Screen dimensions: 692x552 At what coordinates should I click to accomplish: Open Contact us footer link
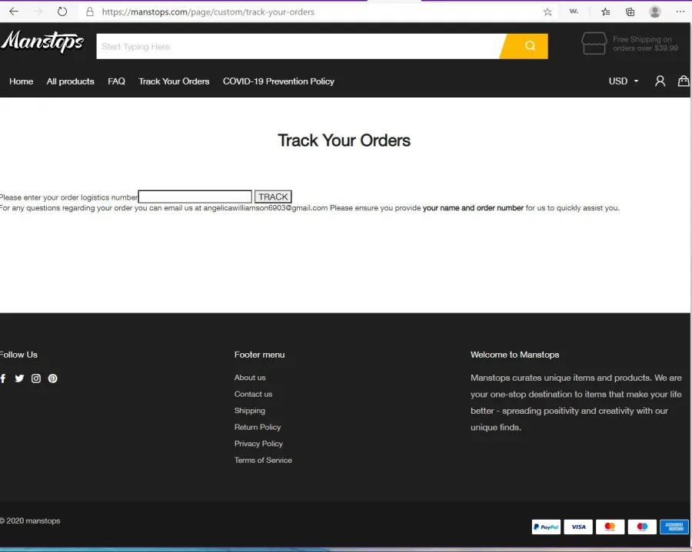253,394
